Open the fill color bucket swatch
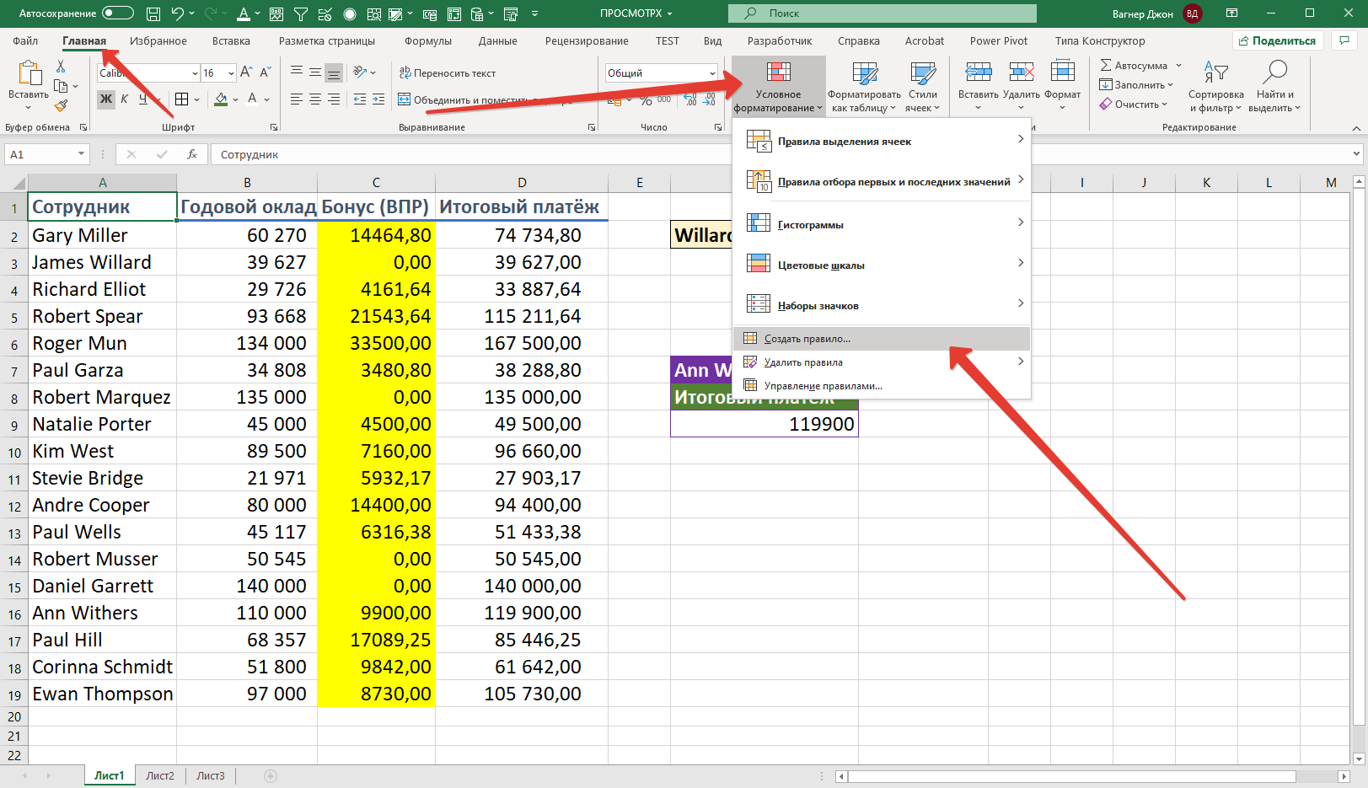 (x=221, y=99)
